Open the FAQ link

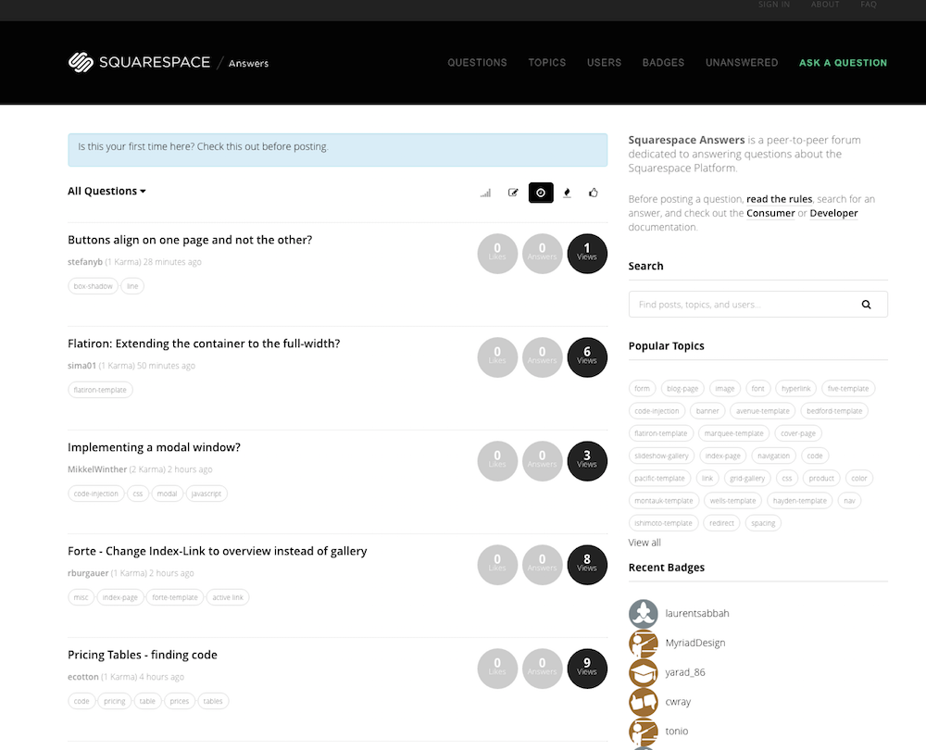869,5
